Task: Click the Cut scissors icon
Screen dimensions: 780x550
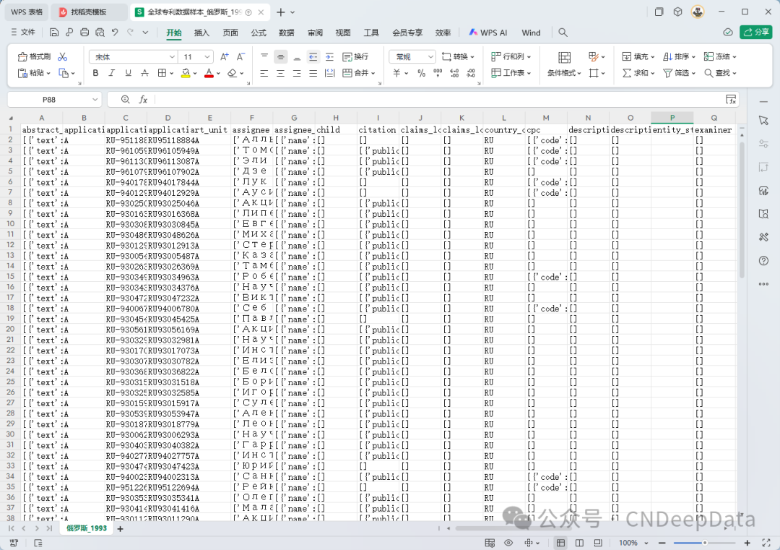Action: point(62,57)
